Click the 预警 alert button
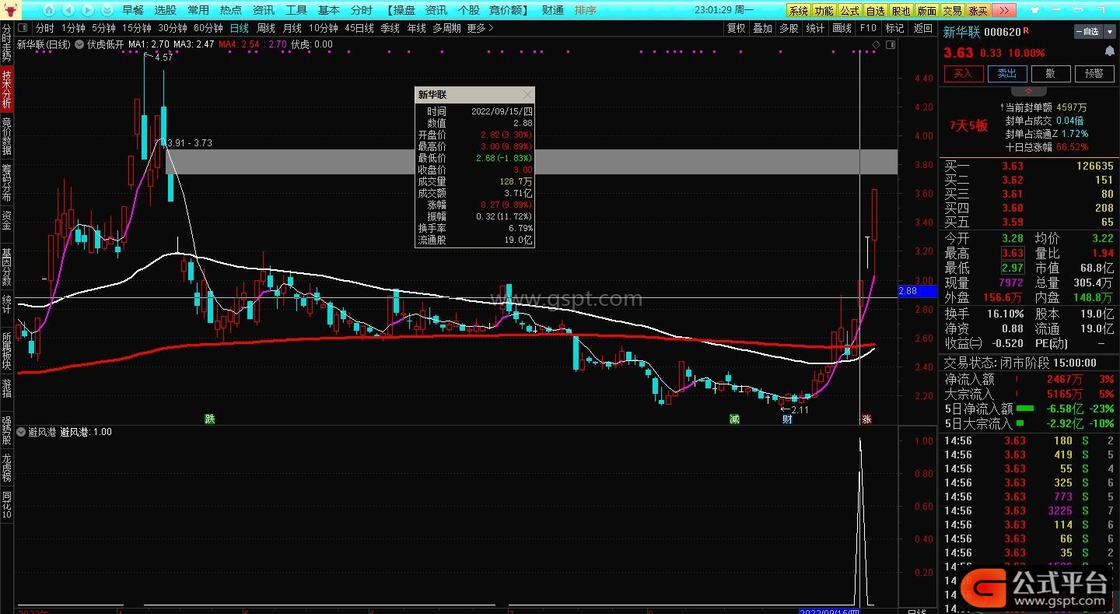 pyautogui.click(x=1094, y=73)
